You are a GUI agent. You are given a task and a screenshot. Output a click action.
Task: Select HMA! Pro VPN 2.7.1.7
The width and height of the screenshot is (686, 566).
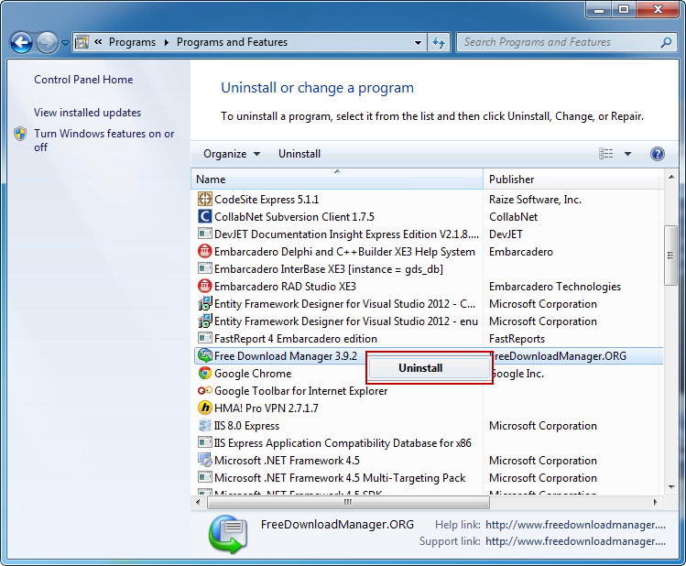(266, 408)
